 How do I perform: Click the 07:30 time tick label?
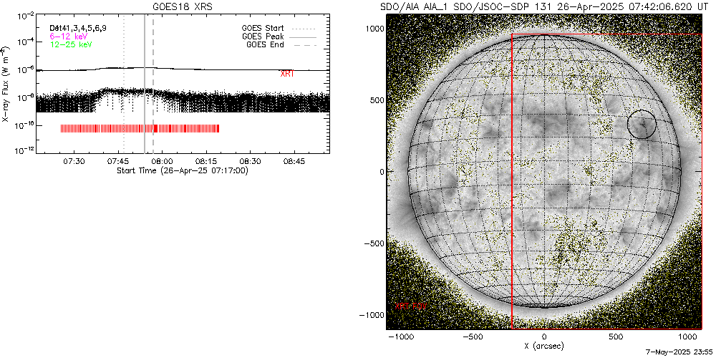tap(74, 162)
